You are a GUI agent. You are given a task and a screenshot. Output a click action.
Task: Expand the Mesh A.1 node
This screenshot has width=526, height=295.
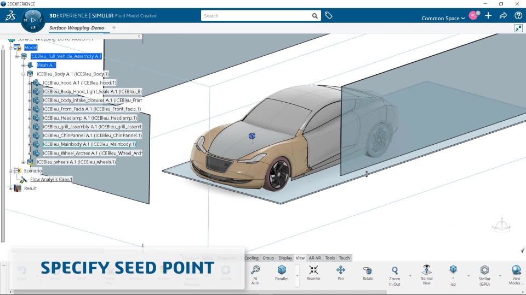(23, 65)
